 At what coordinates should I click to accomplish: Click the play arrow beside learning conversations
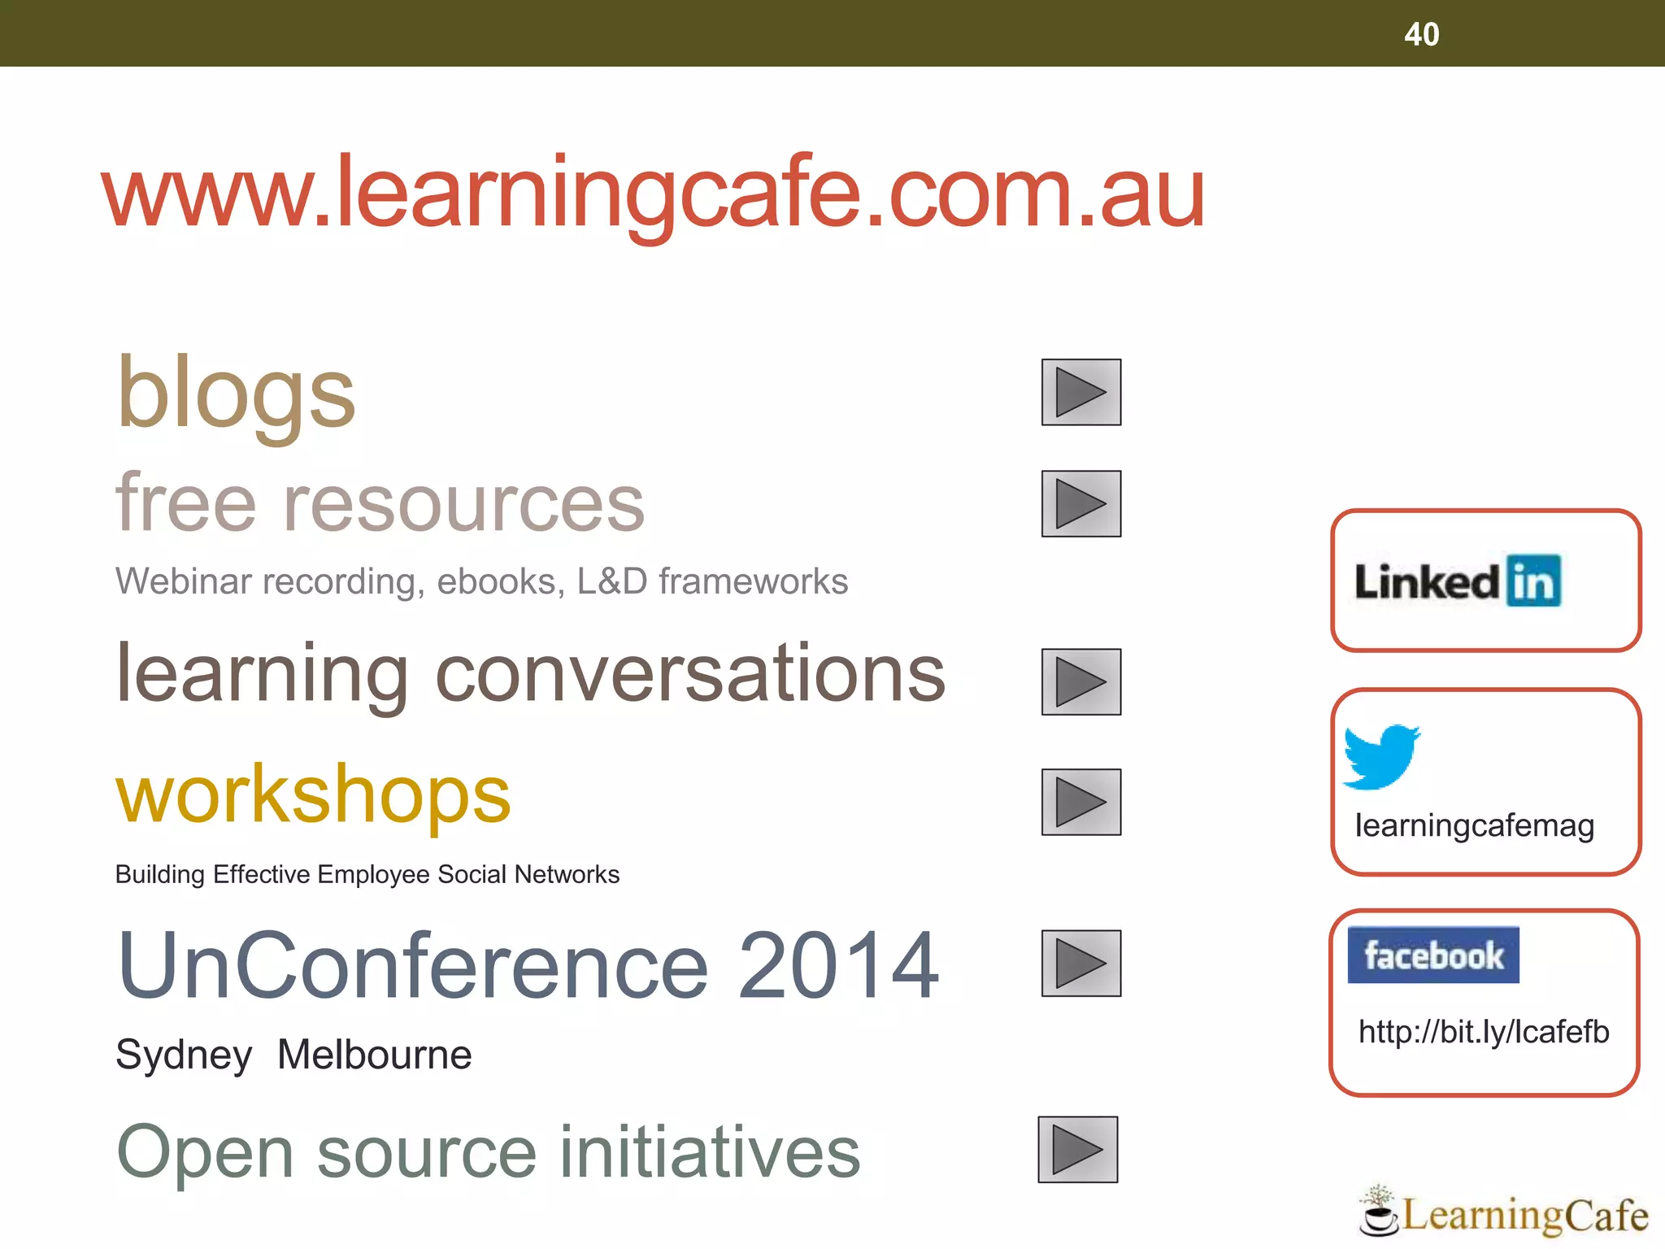click(x=1081, y=681)
